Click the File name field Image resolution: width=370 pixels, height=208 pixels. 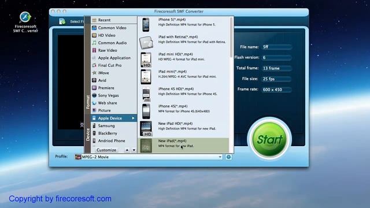coord(277,47)
